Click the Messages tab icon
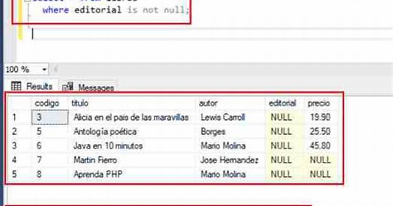The image size is (393, 206). [68, 87]
